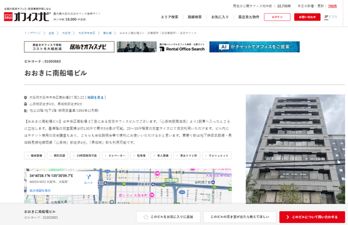Open the 路線検索 menu
Viewport: 348px width, 225px height.
[195, 17]
